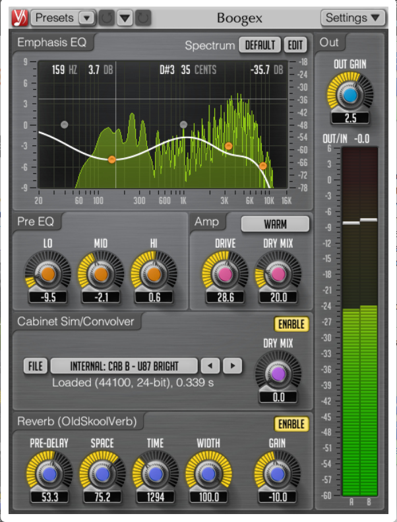Image resolution: width=397 pixels, height=522 pixels.
Task: Open the history dropdown triangle
Action: point(125,18)
